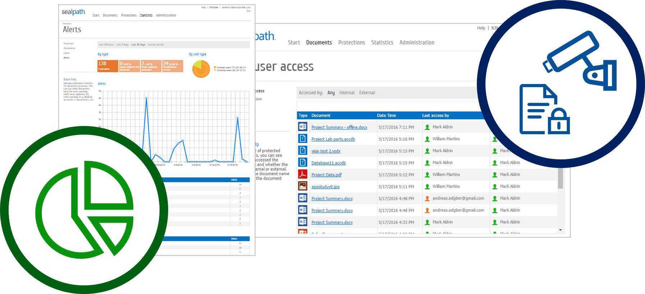Click last-access user icon in the 4:33 PM row
This screenshot has width=645, height=294.
[x=427, y=222]
